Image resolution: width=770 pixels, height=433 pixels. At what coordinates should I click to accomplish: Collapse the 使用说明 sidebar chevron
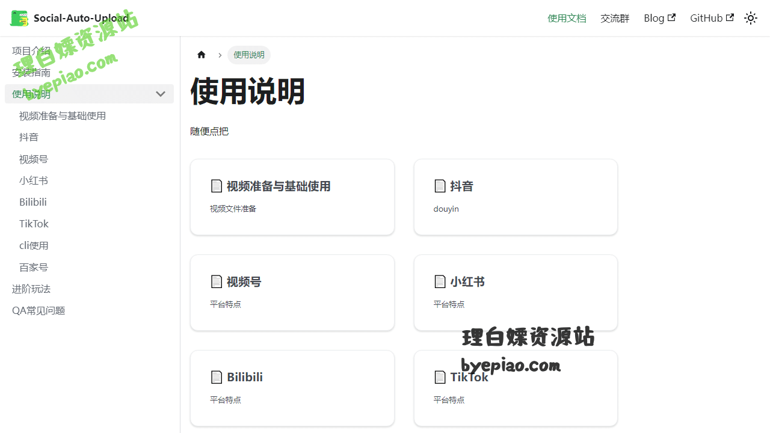coord(161,94)
